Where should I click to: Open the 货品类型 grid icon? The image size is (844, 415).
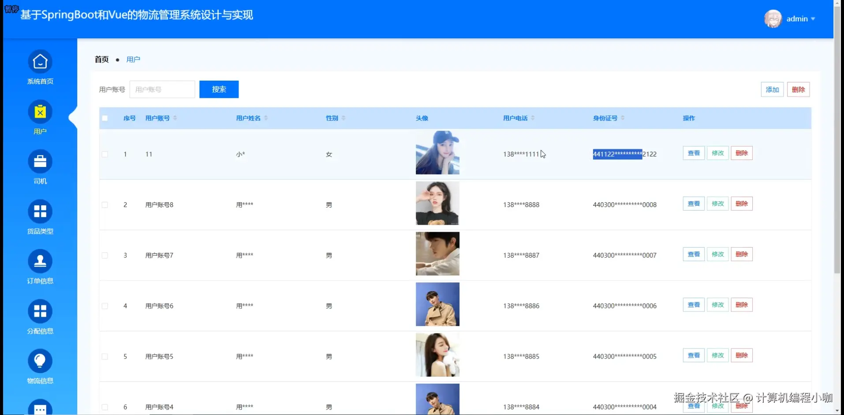click(40, 211)
